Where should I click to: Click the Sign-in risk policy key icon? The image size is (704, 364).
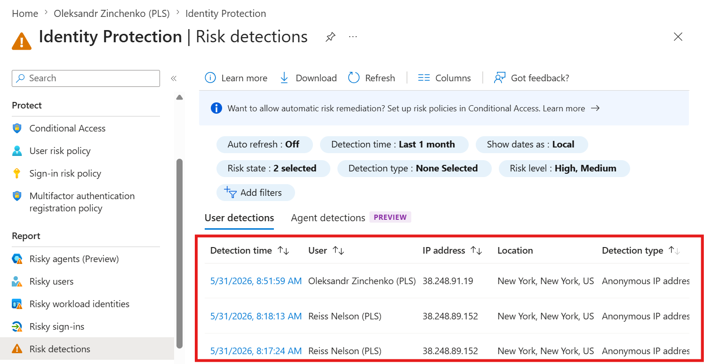pos(17,173)
